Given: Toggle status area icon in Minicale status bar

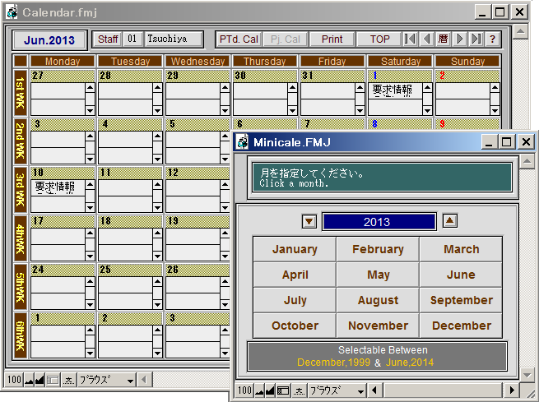Looking at the screenshot, I should tap(283, 390).
